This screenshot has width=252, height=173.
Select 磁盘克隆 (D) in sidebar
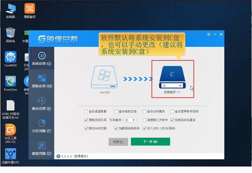tap(41, 149)
